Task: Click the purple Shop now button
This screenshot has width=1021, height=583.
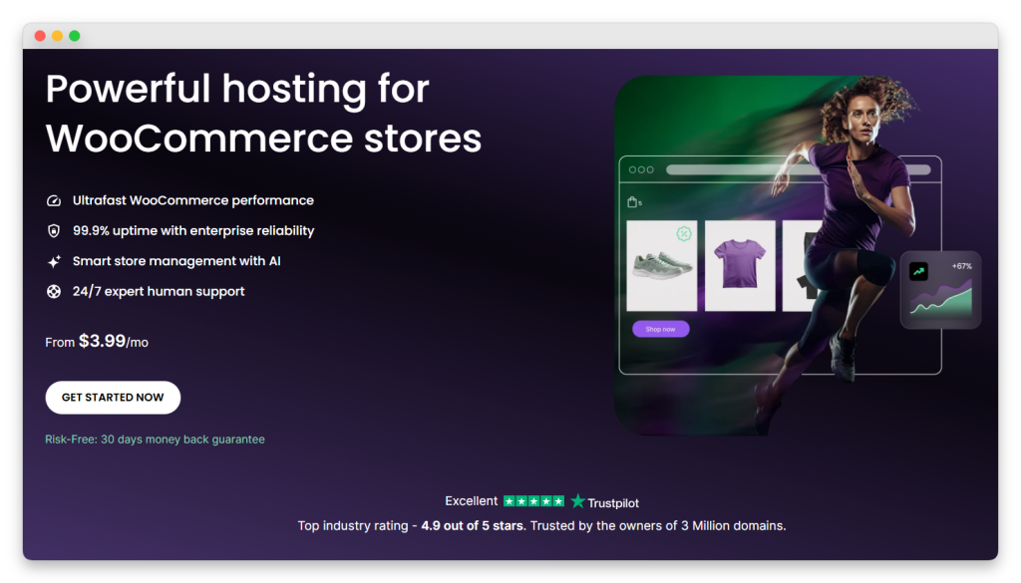Action: pos(660,329)
